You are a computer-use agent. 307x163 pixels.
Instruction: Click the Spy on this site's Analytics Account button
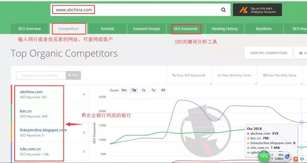coord(257,10)
